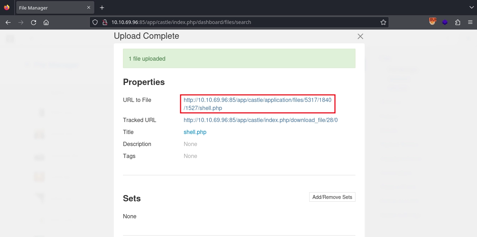This screenshot has height=237, width=477.
Task: Open the Firefox hamburger application menu
Action: (470, 22)
